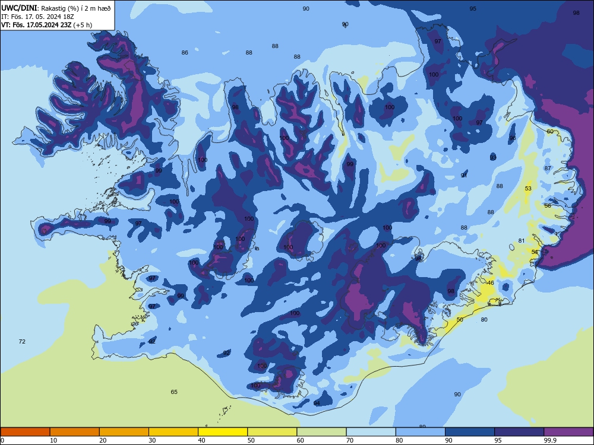This screenshot has width=594, height=445.
Task: Select the value 91 in the northeast interior
Action: click(x=464, y=175)
